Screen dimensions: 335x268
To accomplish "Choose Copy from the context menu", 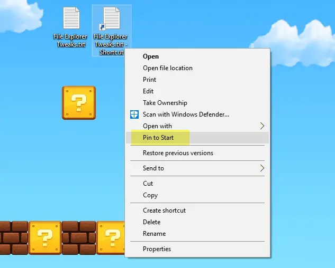I will [x=197, y=195].
